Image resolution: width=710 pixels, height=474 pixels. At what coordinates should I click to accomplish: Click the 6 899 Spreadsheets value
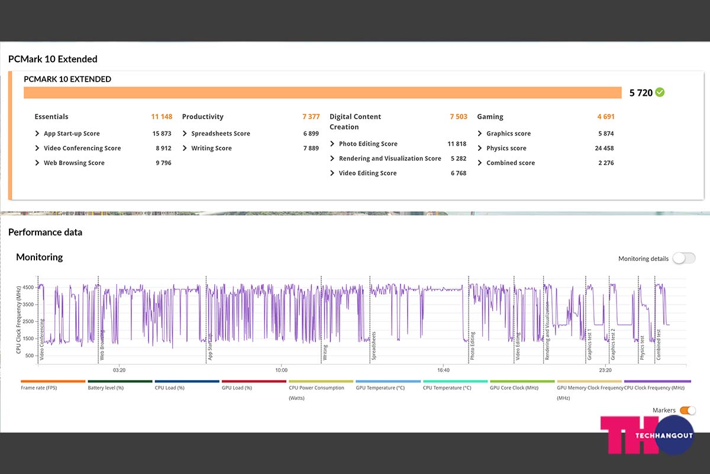coord(311,134)
